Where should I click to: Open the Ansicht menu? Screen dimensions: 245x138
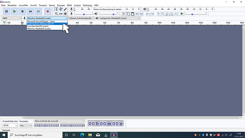point(33,5)
